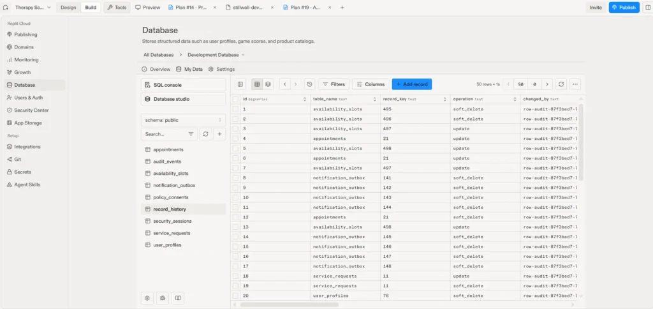
Task: Open Monitoring in the sidebar
Action: coord(34,59)
